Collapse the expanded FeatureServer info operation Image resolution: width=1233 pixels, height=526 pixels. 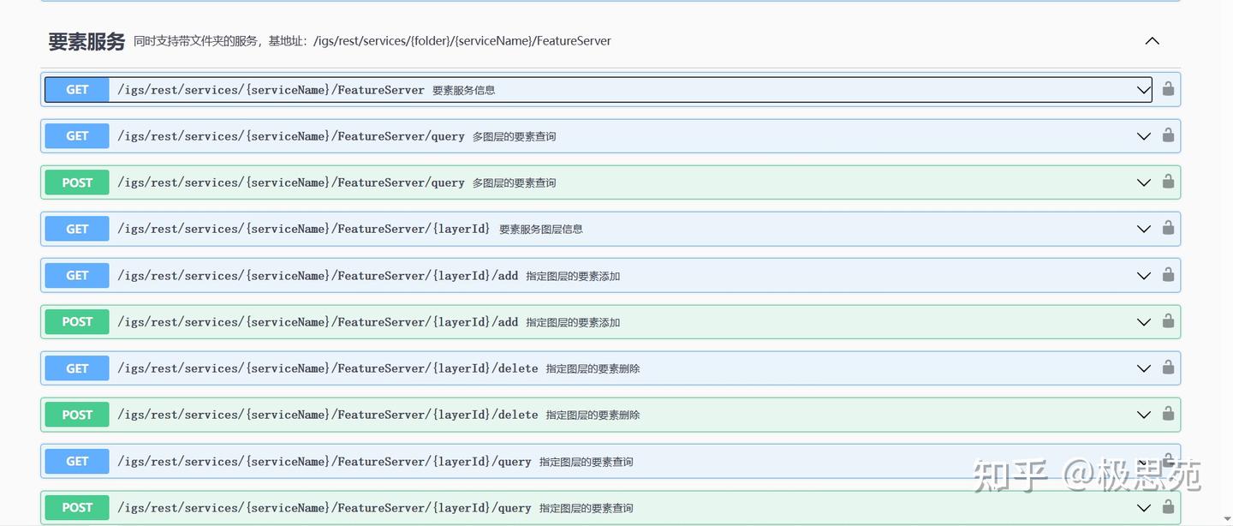(1143, 88)
